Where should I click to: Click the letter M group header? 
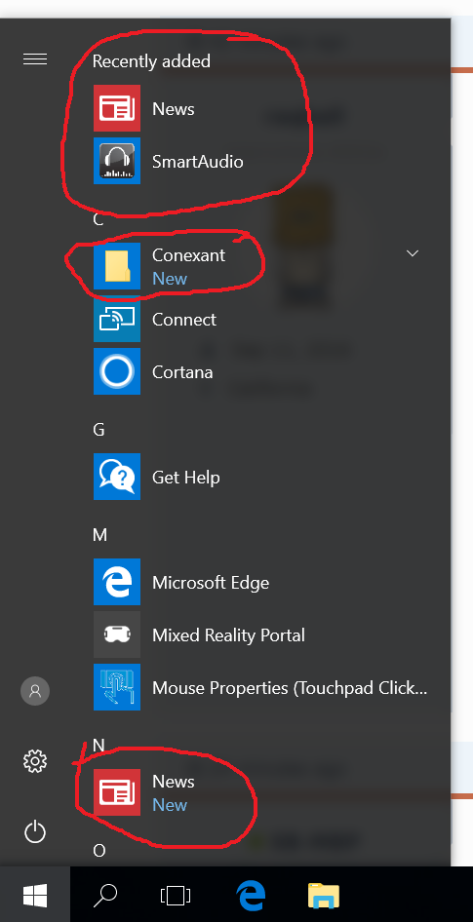(100, 535)
